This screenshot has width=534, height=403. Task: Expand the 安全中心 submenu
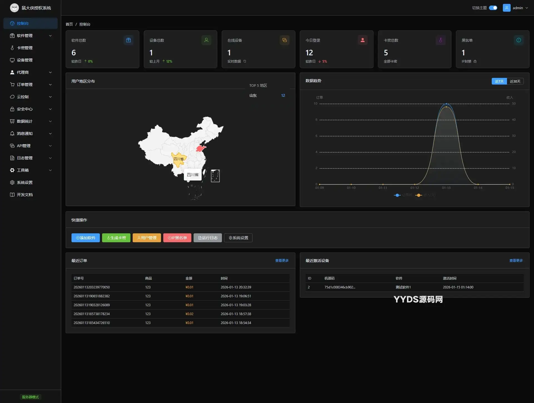[x=31, y=109]
